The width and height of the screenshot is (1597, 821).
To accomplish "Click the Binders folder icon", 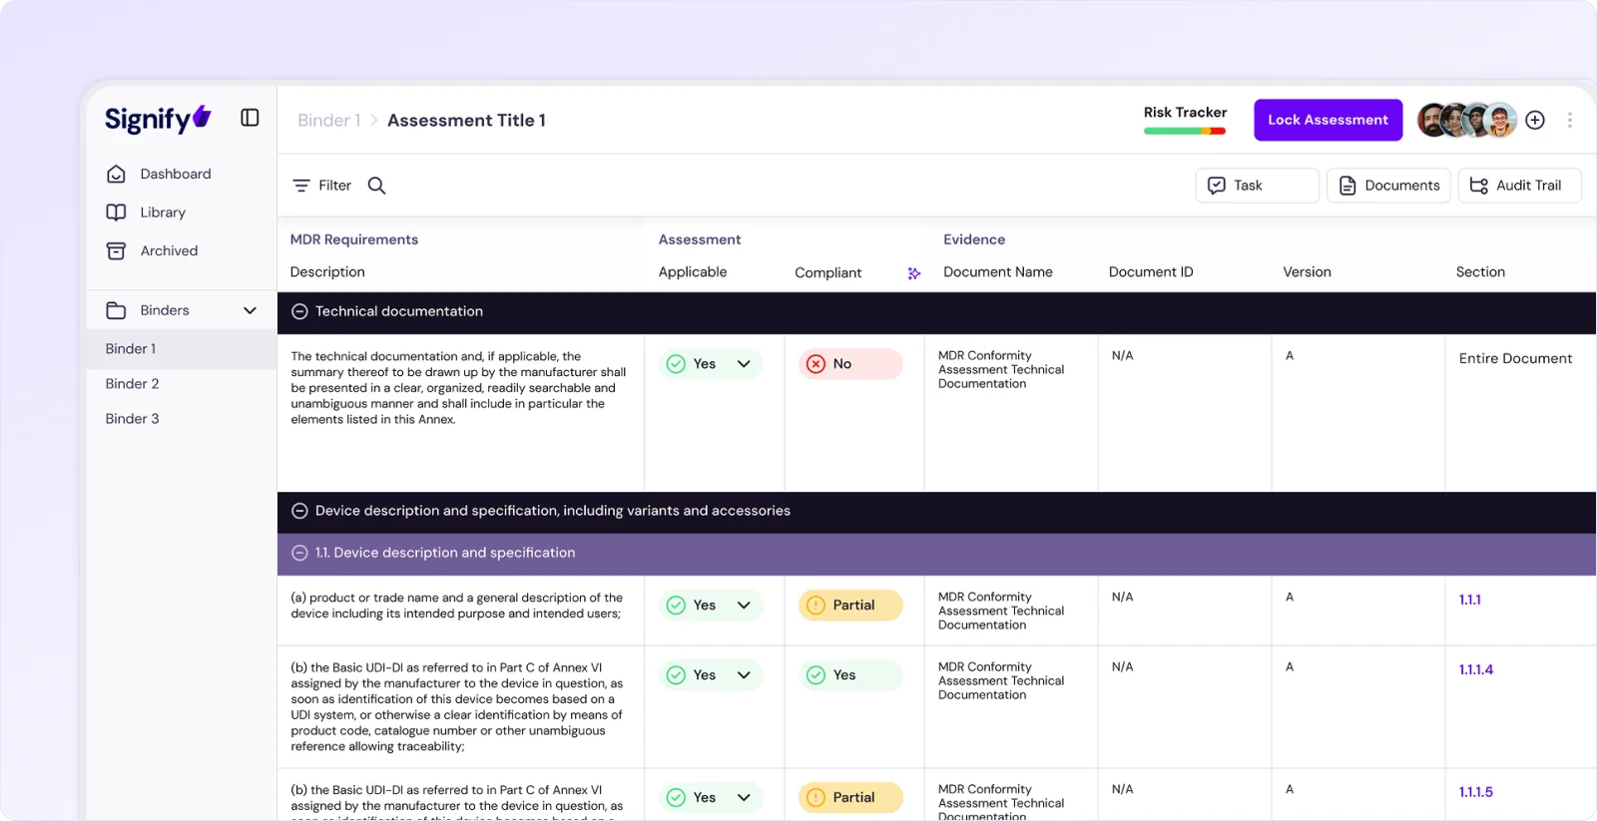I will [116, 310].
